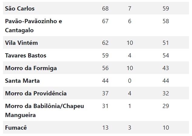Image resolution: width=192 pixels, height=136 pixels.
Task: Click value 51 in Vila Vintém row
Action: pos(166,43)
